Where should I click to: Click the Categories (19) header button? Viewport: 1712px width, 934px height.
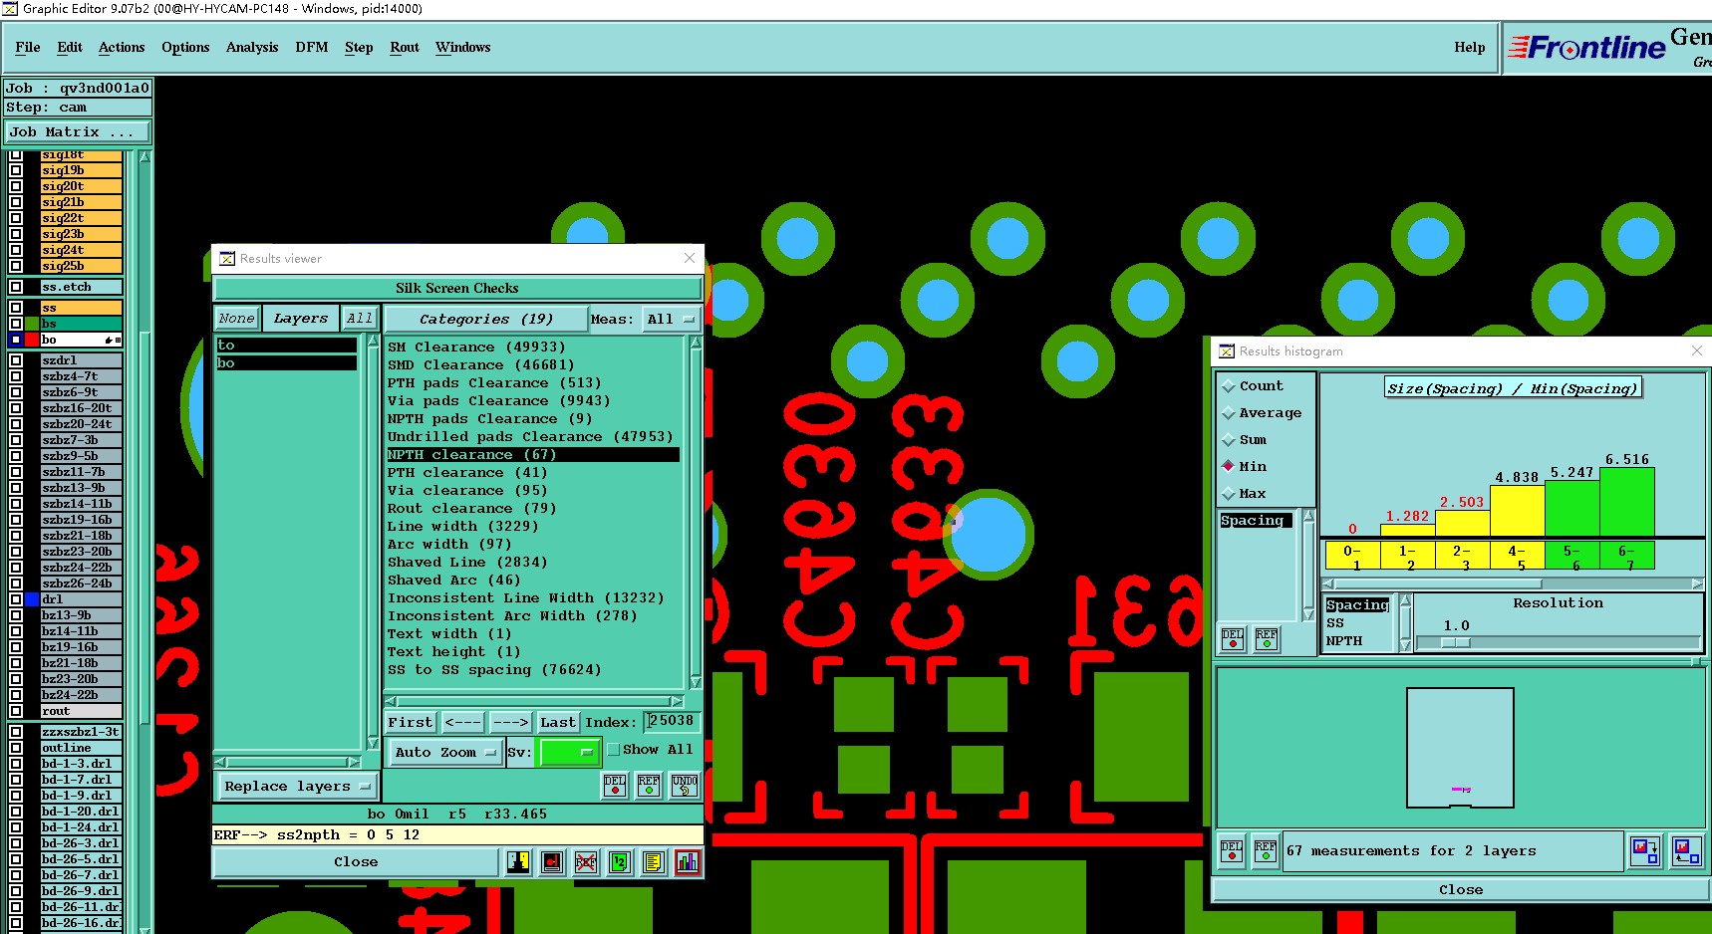[x=485, y=320]
